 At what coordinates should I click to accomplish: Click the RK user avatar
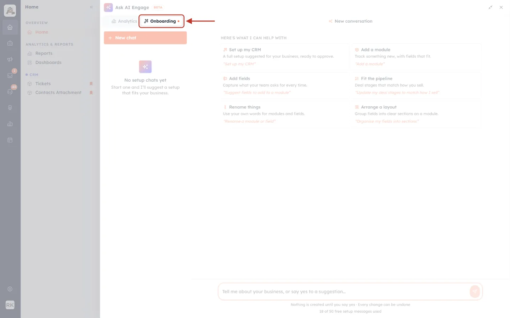10,305
